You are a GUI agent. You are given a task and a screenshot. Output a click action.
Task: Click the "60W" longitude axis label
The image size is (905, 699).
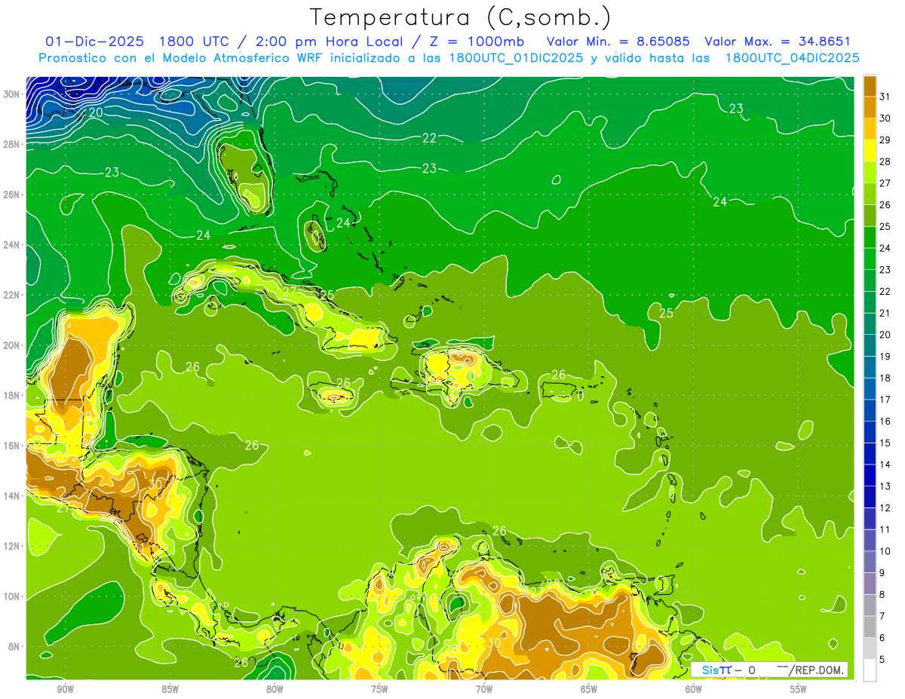(x=694, y=689)
